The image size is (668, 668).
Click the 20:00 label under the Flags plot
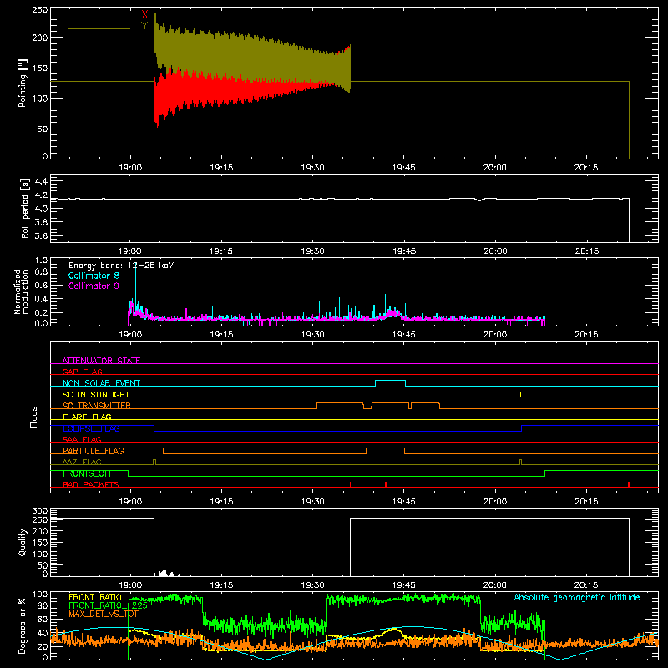coord(494,502)
